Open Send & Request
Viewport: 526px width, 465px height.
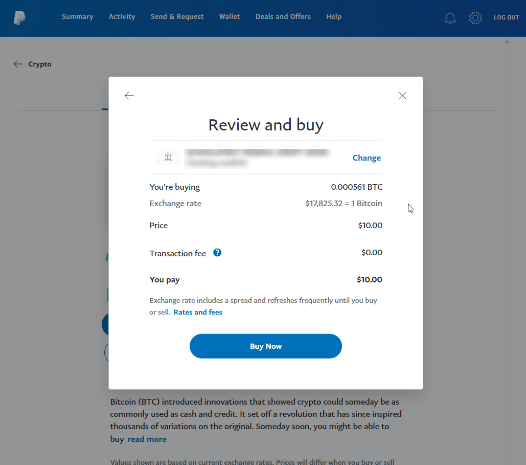coord(177,16)
